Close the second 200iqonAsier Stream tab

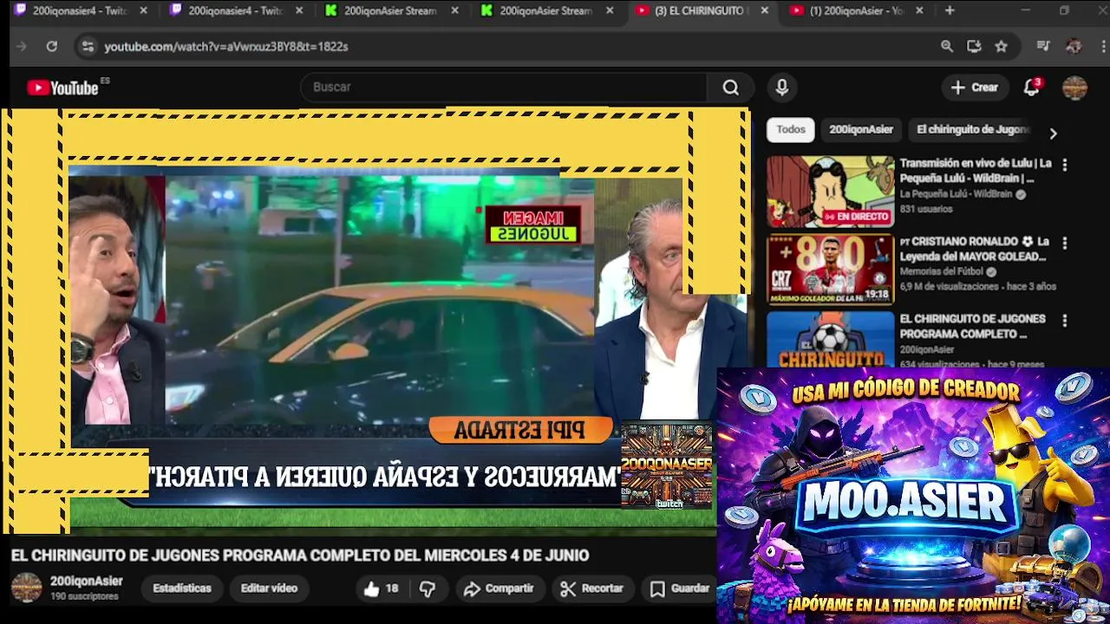point(609,11)
